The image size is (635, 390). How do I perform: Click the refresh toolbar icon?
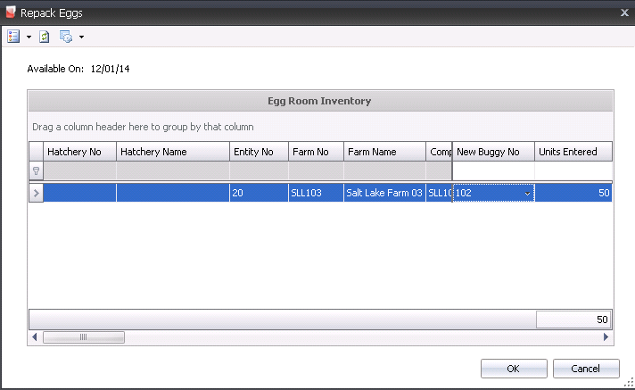45,37
